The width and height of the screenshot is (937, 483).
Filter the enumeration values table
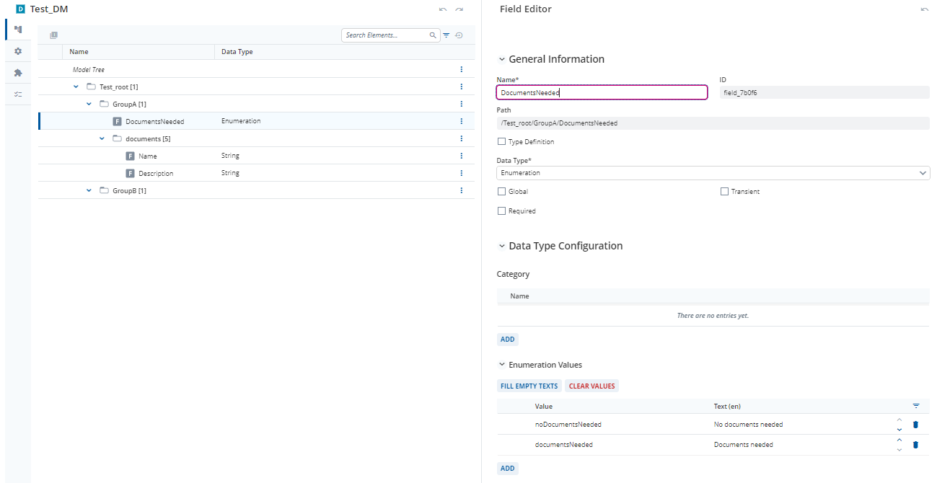(x=916, y=406)
